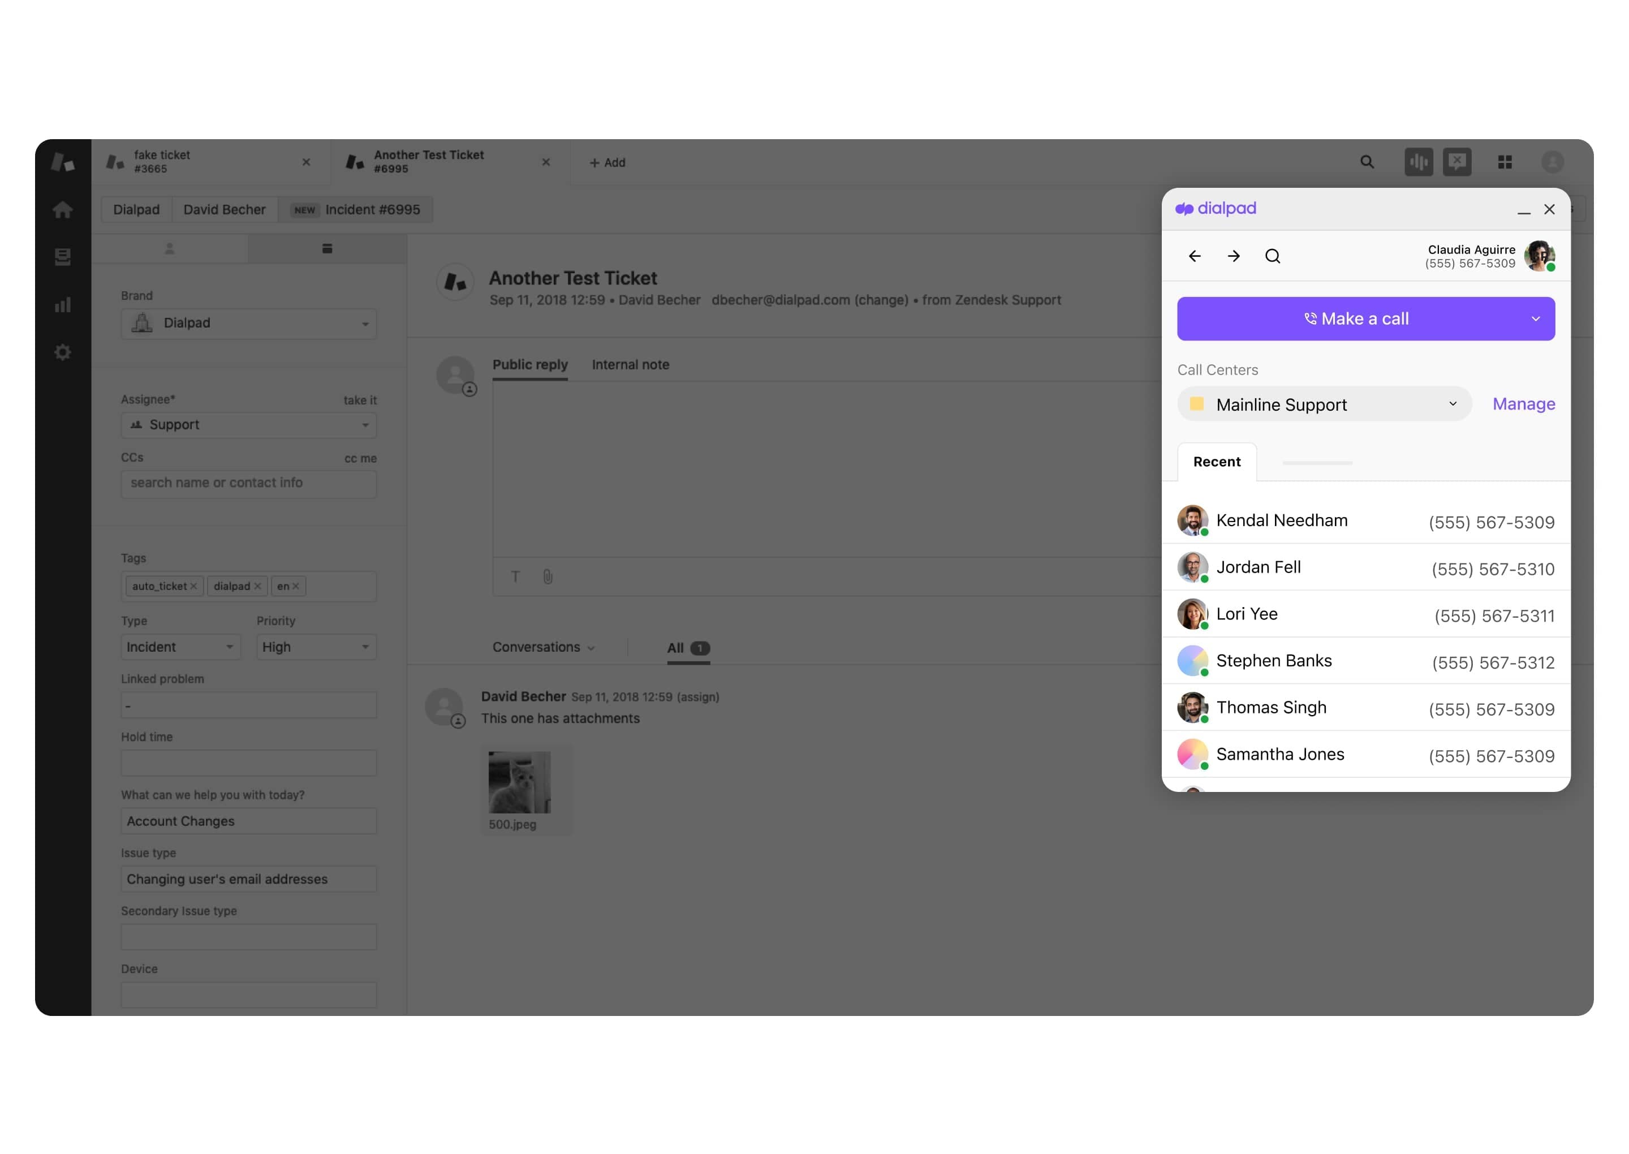The image size is (1629, 1154).
Task: Click cc me above the CCs field
Action: [361, 458]
